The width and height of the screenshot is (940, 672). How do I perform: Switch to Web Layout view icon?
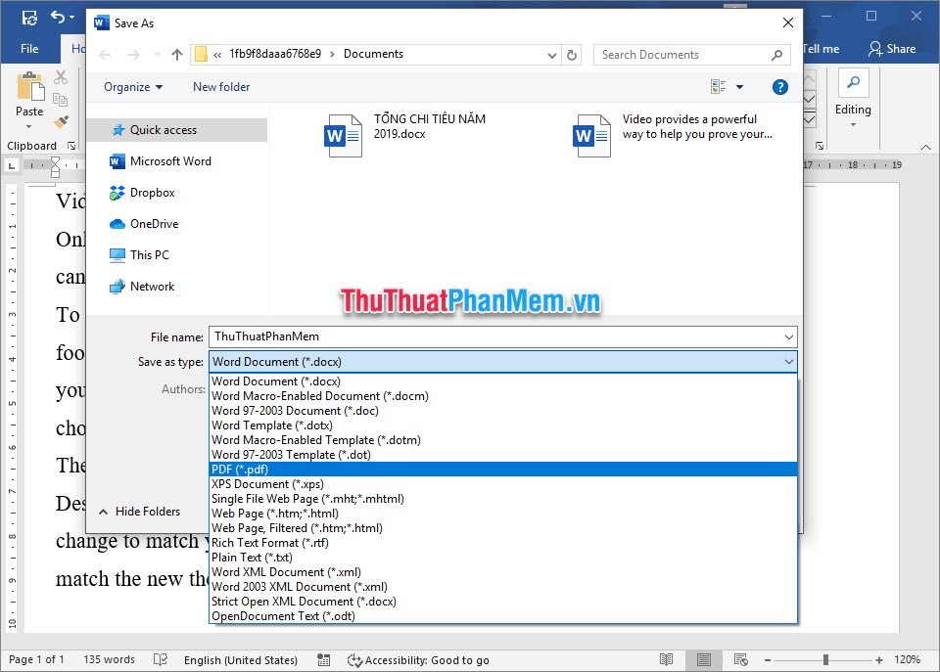pyautogui.click(x=741, y=659)
